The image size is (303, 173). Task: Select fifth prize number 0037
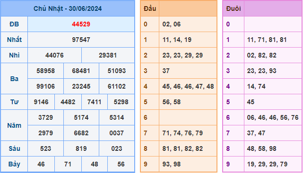click(x=117, y=133)
